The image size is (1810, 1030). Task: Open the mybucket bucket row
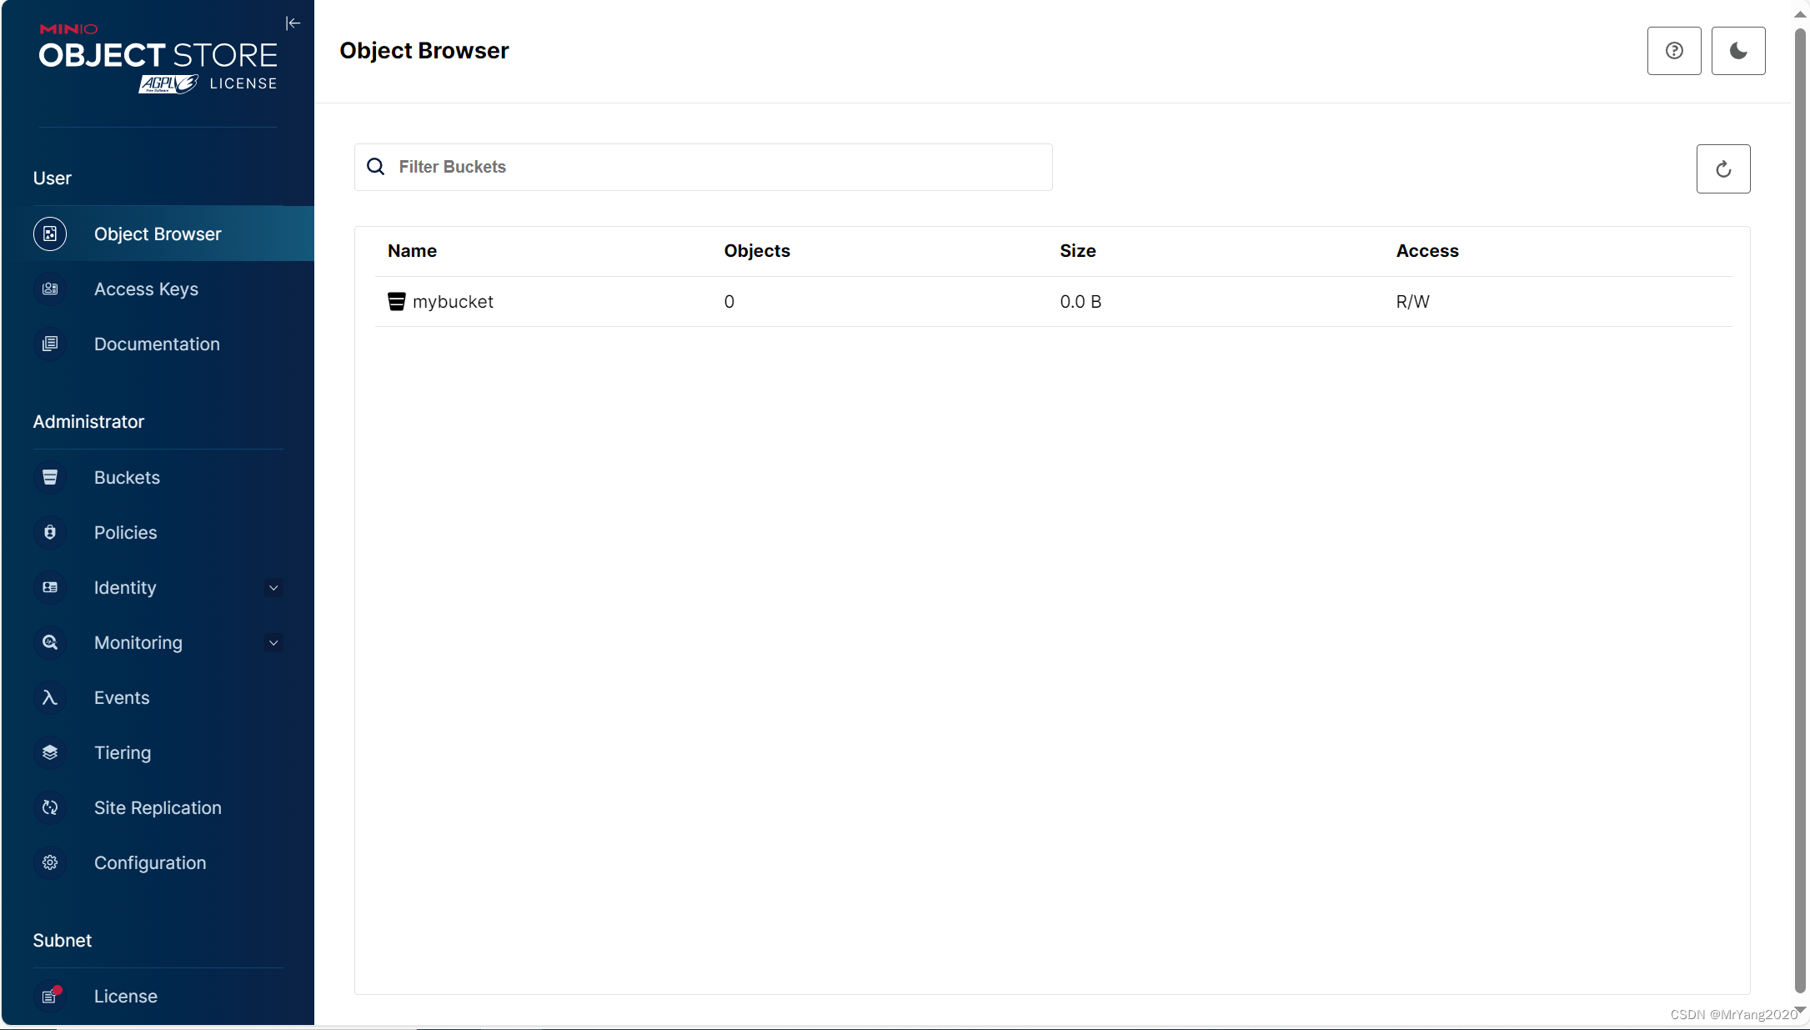click(453, 302)
